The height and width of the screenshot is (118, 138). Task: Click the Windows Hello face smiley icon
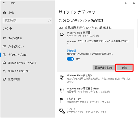click(62, 34)
